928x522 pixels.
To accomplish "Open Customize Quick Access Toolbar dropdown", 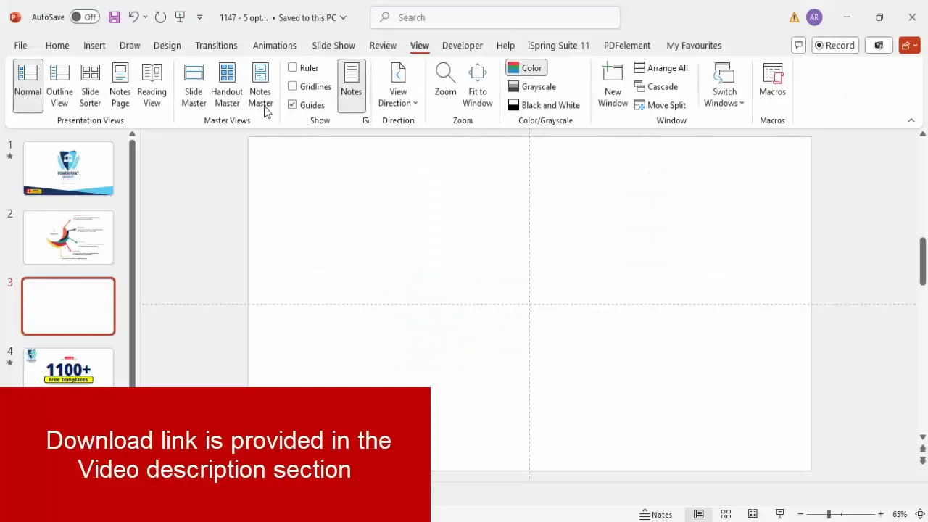I will (199, 17).
